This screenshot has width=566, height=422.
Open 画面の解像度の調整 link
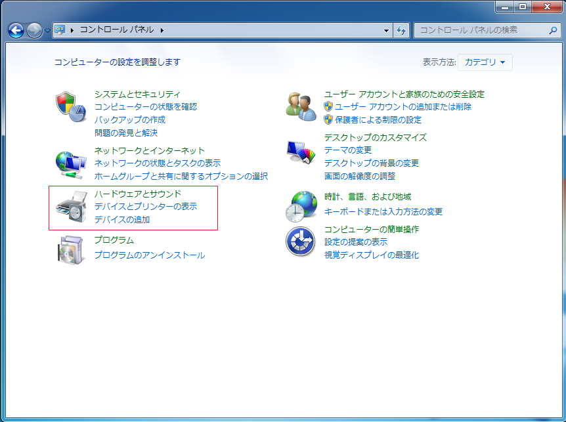tap(360, 176)
